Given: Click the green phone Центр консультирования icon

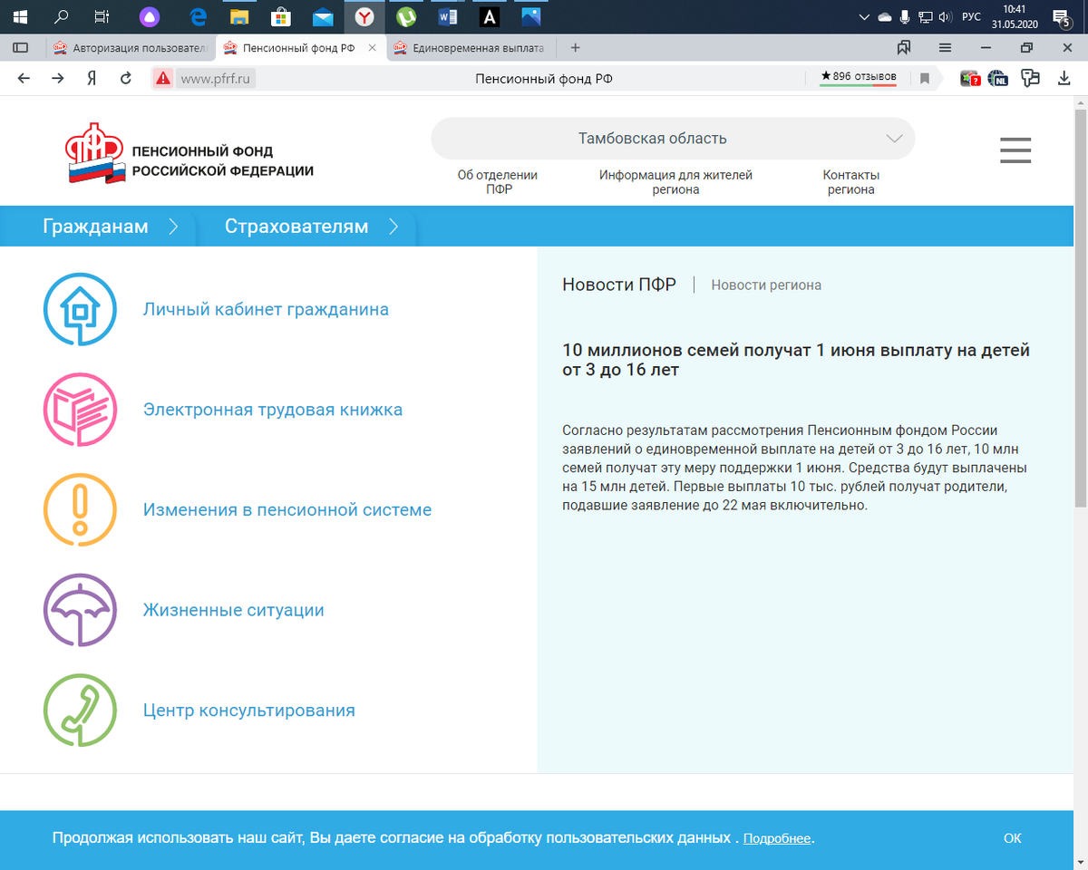Looking at the screenshot, I should 80,710.
